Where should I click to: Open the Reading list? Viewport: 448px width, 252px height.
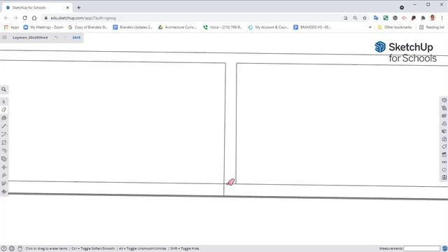[432, 27]
